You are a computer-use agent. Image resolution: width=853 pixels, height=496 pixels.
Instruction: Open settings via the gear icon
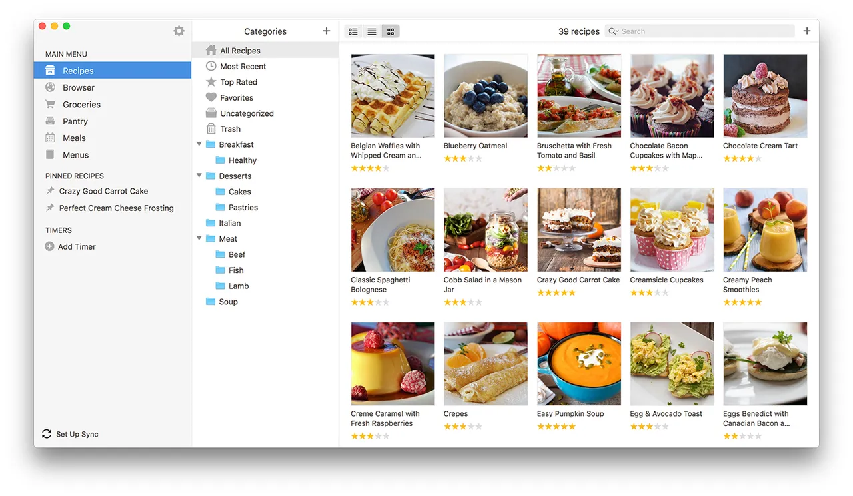179,31
